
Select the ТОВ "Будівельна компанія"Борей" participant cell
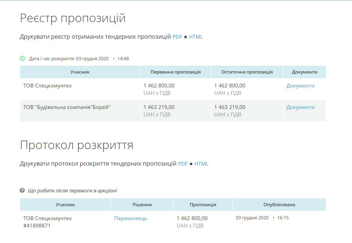coord(67,107)
